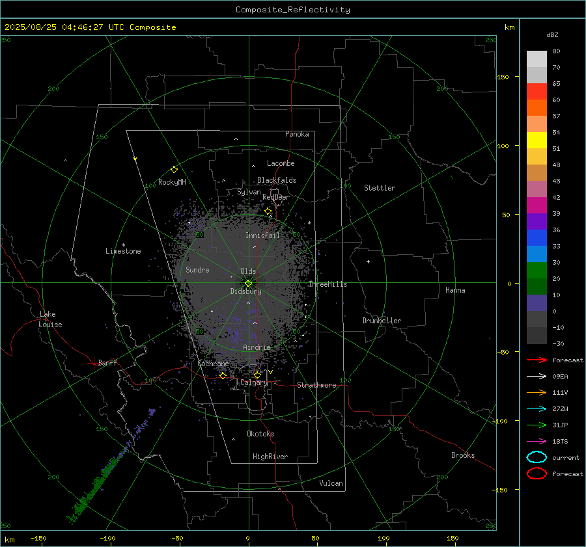Pick the magenta 42-39 dBZ swatch
Viewport: 586px width, 547px height.
(x=537, y=206)
